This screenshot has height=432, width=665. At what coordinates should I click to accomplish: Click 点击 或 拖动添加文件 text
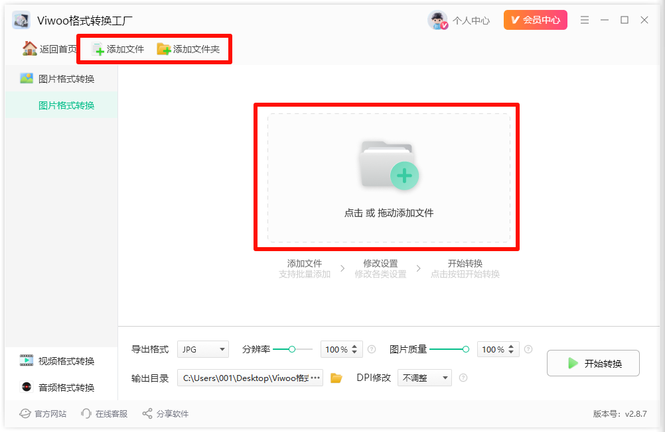(x=388, y=213)
